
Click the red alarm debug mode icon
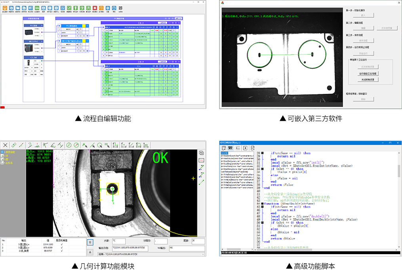coord(95,8)
